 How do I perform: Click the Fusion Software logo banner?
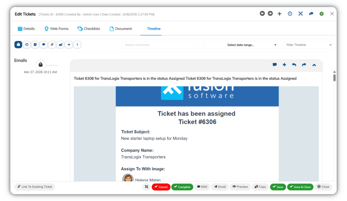click(197, 96)
